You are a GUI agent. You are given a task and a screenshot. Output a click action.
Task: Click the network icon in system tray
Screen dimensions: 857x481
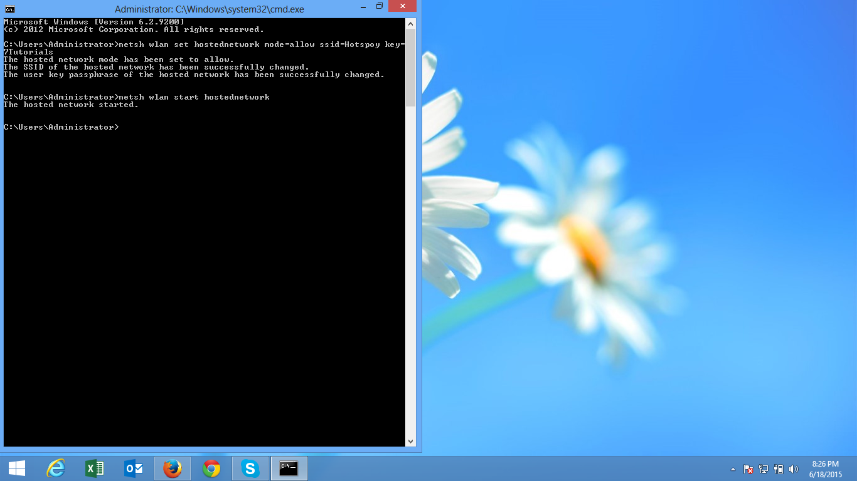click(764, 469)
